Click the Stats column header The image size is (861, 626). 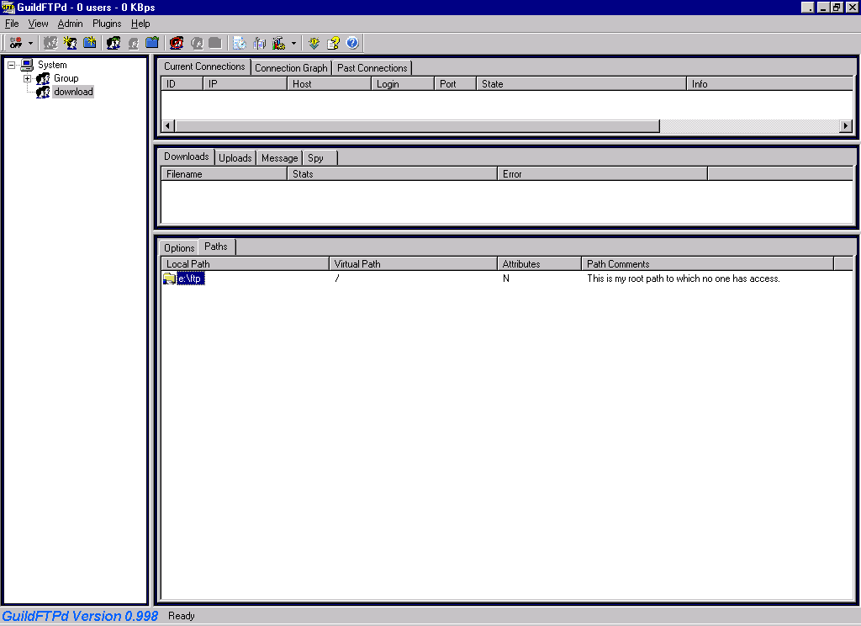(x=392, y=174)
